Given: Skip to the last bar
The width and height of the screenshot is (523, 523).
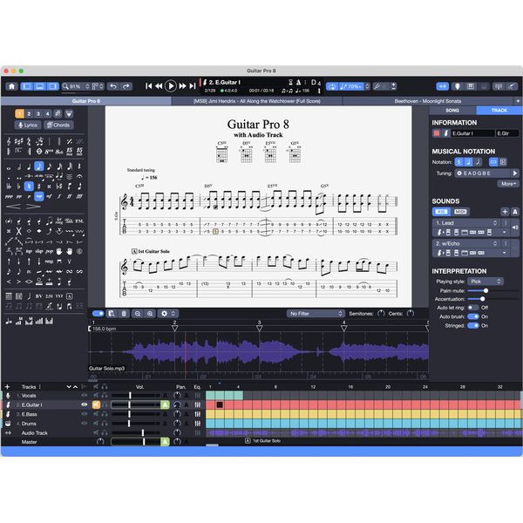Looking at the screenshot, I should [x=193, y=86].
